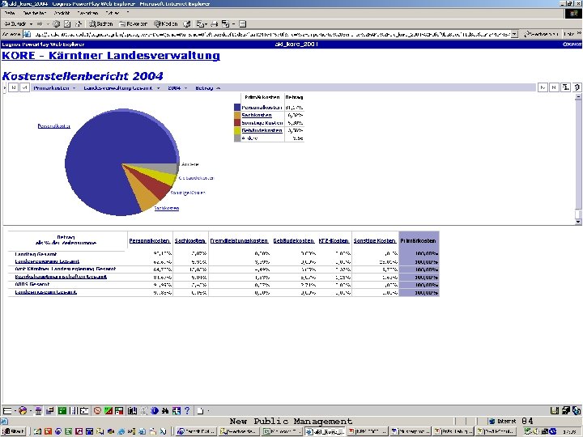Click the chart pane scroll up arrow

click(x=578, y=97)
